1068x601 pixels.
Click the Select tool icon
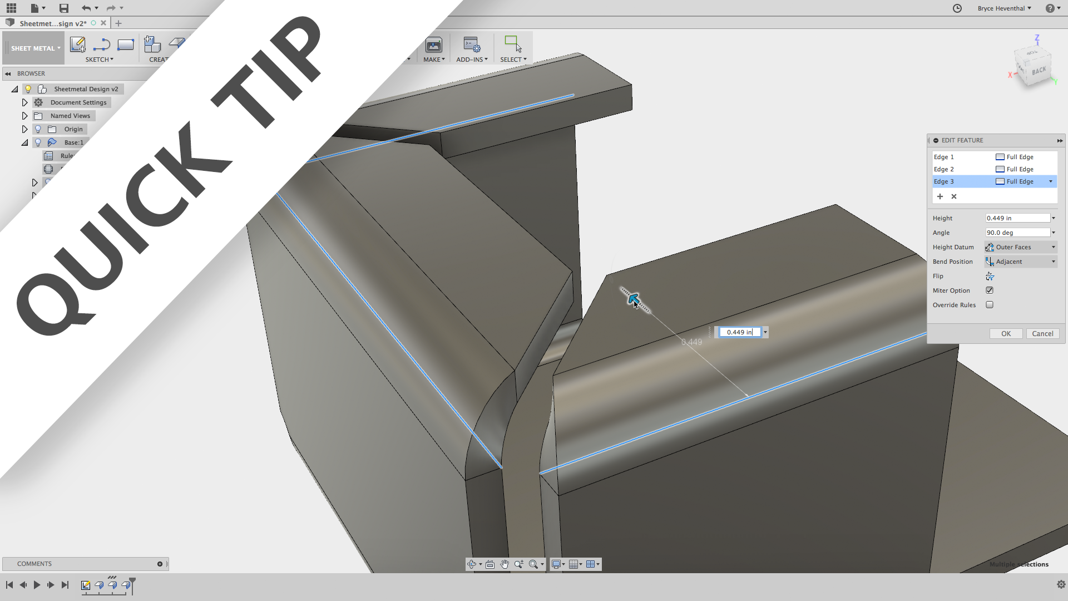click(512, 44)
